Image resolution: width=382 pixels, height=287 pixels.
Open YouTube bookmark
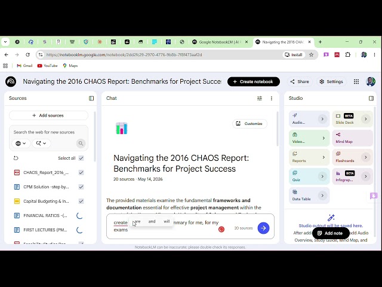48,66
